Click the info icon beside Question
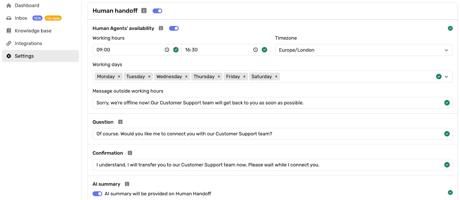The width and height of the screenshot is (460, 200). tap(120, 122)
